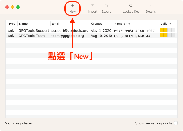Click the Aug 19, 2010 created date

(x=101, y=36)
